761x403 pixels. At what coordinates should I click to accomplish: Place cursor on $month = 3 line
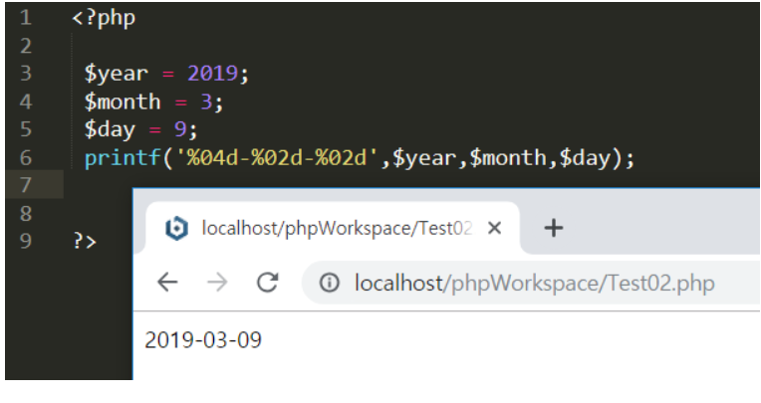click(153, 101)
